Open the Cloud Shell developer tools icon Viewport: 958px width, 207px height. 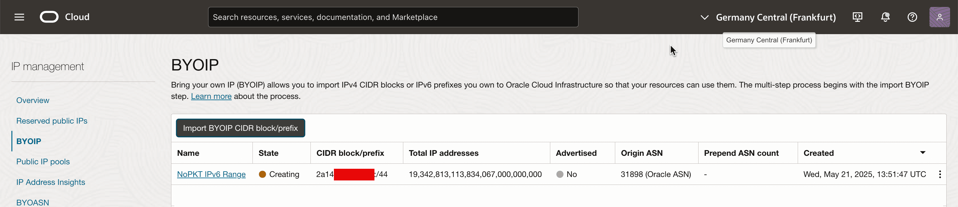pyautogui.click(x=857, y=17)
